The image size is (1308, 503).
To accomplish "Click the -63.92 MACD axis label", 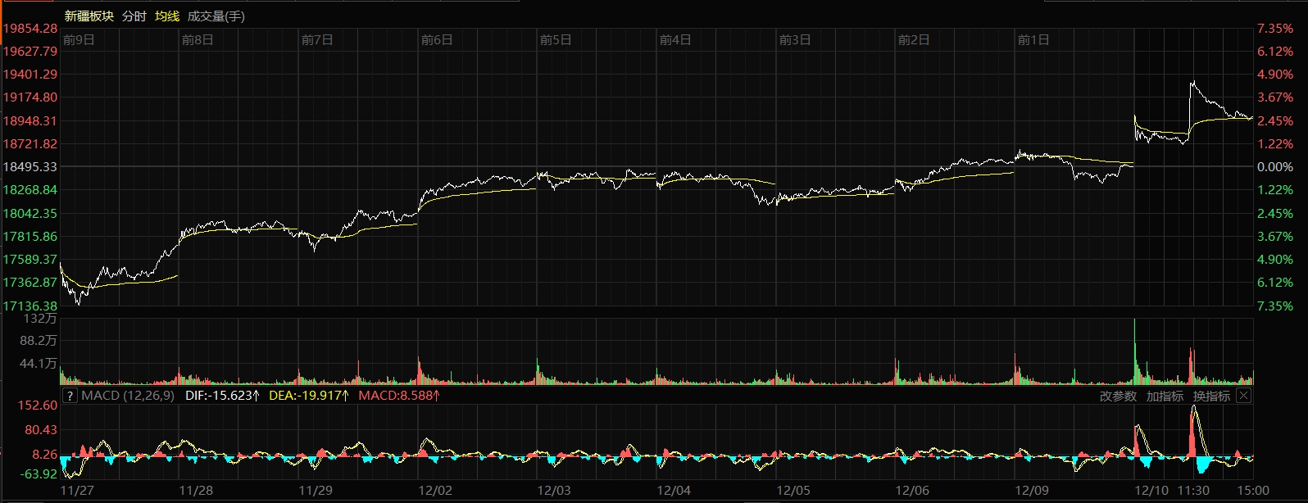I will 38,474.
